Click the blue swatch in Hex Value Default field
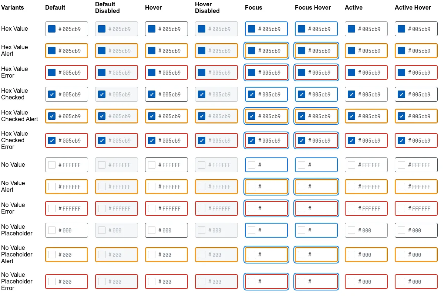The height and width of the screenshot is (296, 444). (52, 29)
